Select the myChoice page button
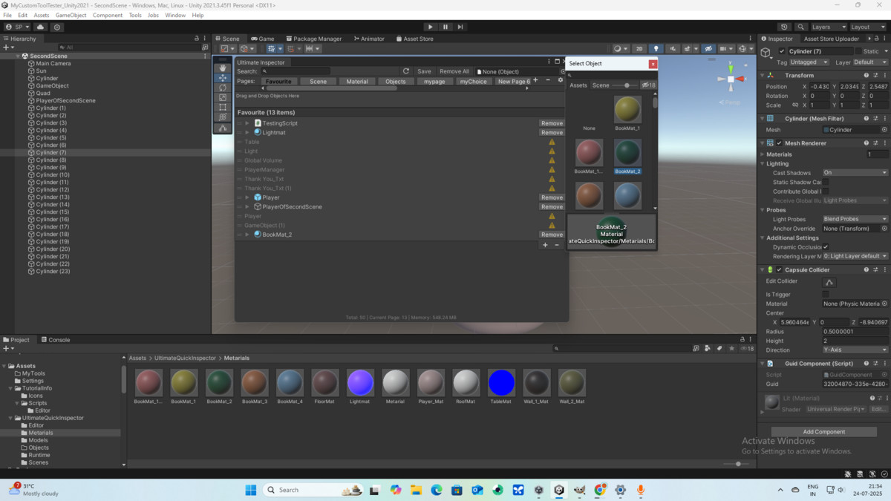The image size is (891, 501). pos(474,82)
